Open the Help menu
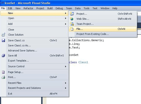The image size is (141, 104). (115, 8)
